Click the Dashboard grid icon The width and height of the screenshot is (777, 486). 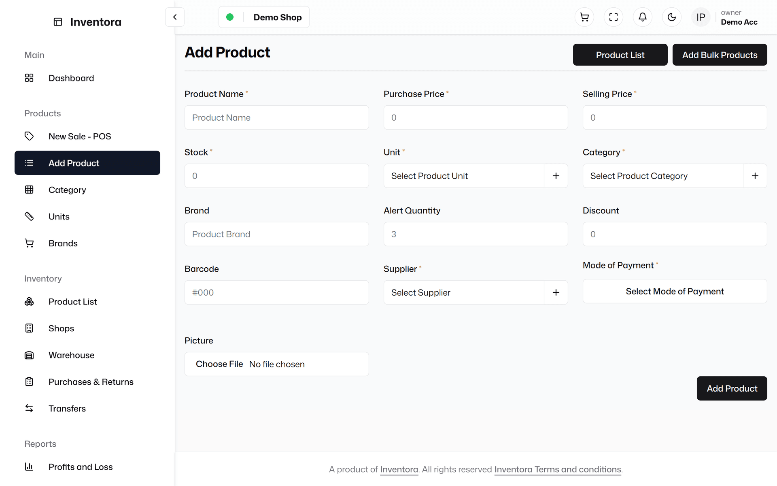pyautogui.click(x=29, y=78)
